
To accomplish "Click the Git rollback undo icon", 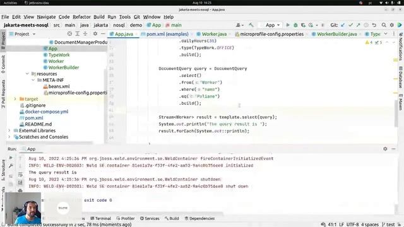I will [374, 25].
